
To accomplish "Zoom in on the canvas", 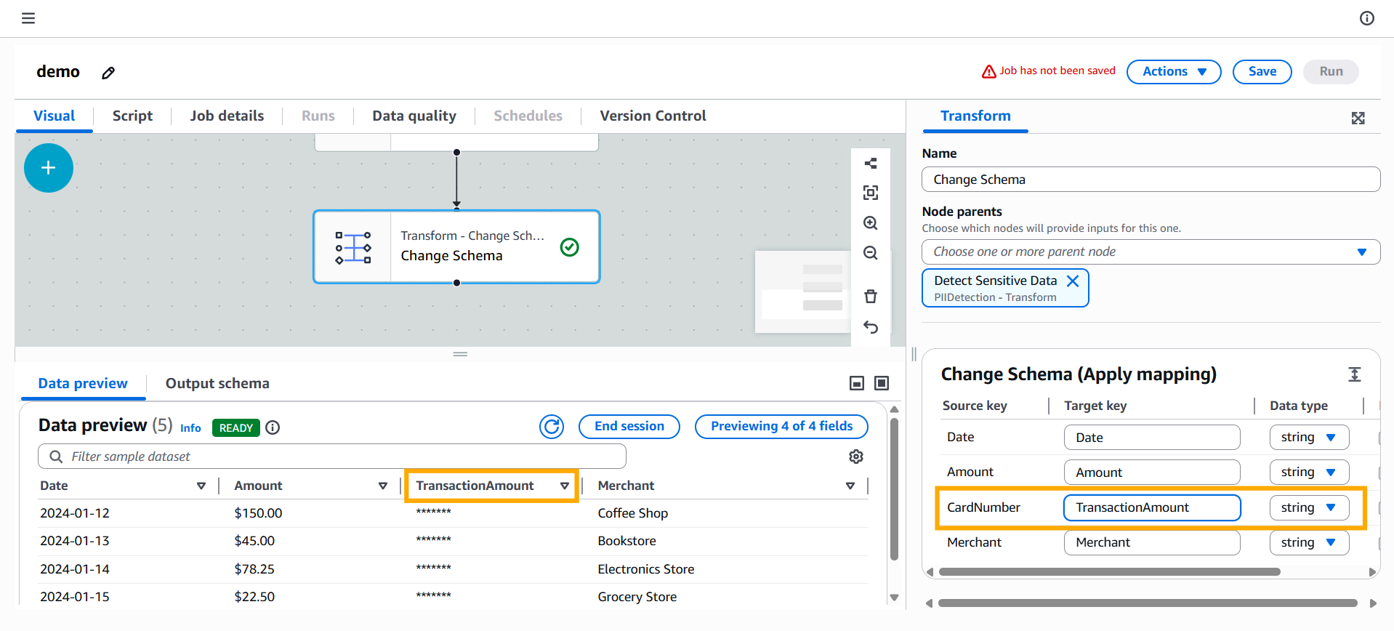I will 871,223.
